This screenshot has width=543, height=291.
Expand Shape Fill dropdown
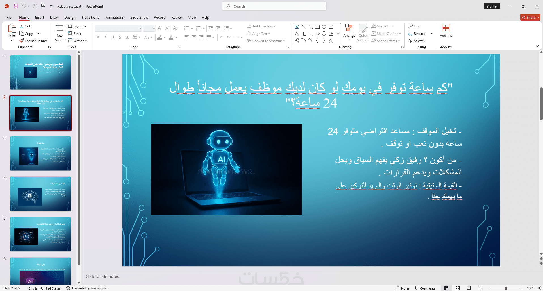pyautogui.click(x=383, y=26)
